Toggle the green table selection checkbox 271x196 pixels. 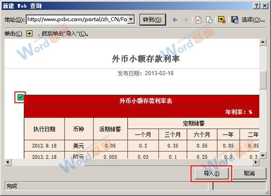click(x=20, y=97)
